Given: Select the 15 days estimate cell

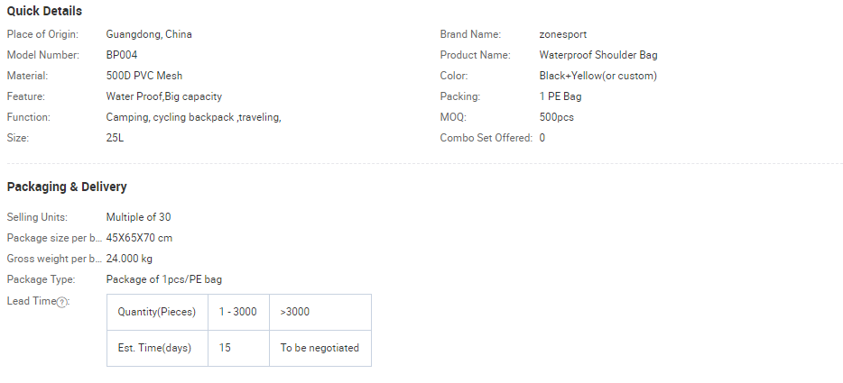Looking at the screenshot, I should pyautogui.click(x=238, y=348).
